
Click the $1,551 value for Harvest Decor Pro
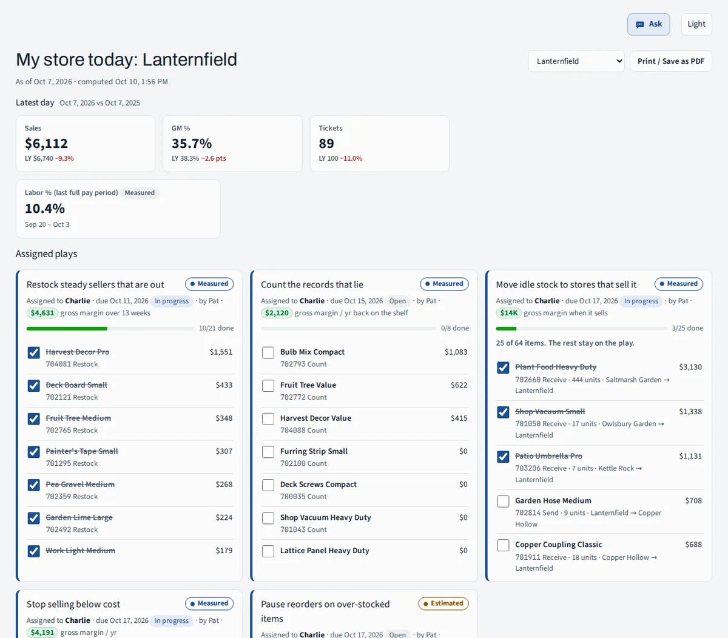(221, 352)
